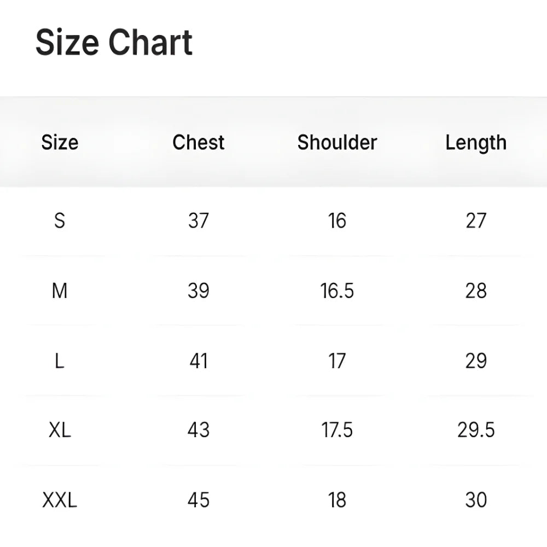Image resolution: width=547 pixels, height=547 pixels.
Task: Select chest value 43 for size XL
Action: [199, 430]
